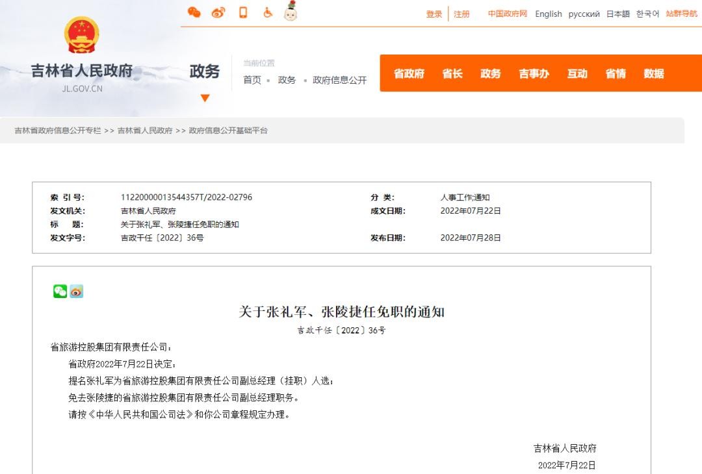Share article via green WeChat icon
Image resolution: width=702 pixels, height=474 pixels.
tap(60, 292)
